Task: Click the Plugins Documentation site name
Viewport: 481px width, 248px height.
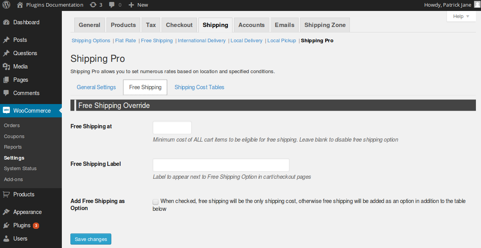Action: coord(55,5)
